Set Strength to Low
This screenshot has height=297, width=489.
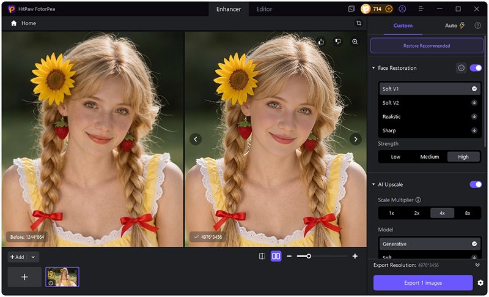[395, 157]
